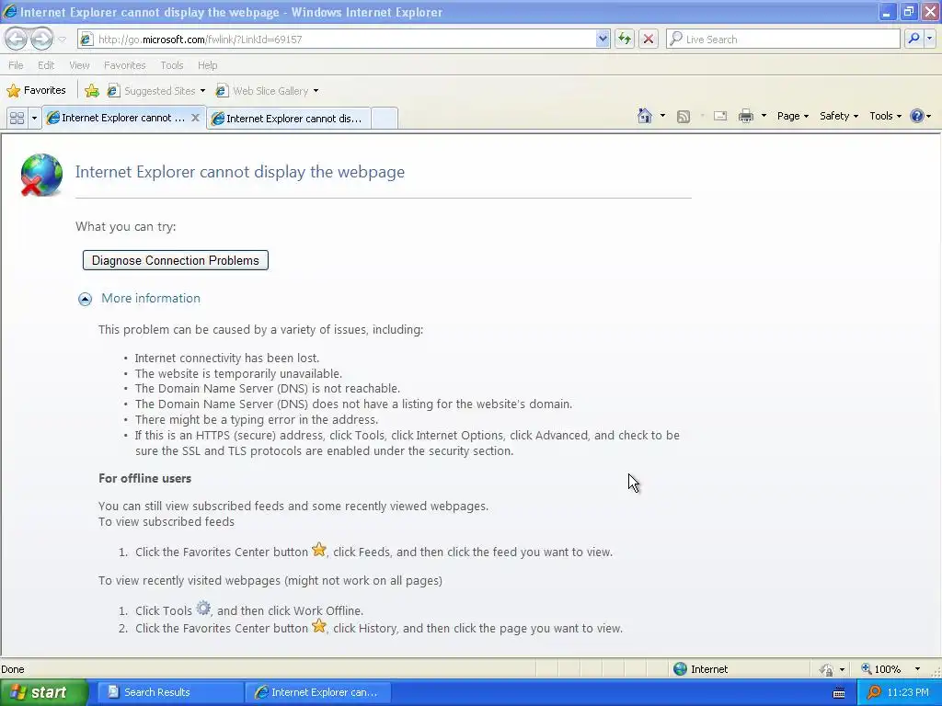942x706 pixels.
Task: Click the Help question mark icon
Action: [917, 116]
